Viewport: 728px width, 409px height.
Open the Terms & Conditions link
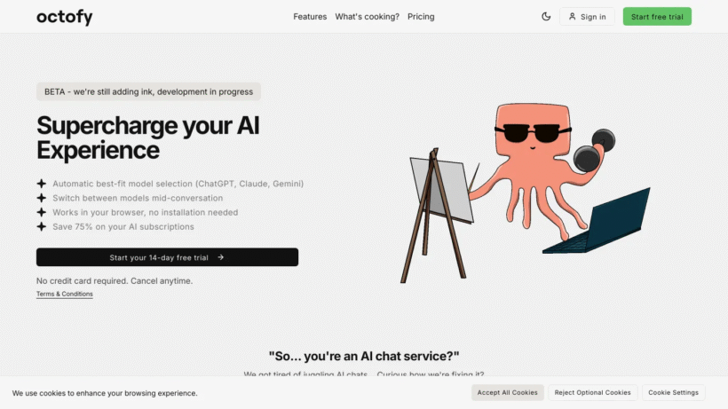click(65, 294)
